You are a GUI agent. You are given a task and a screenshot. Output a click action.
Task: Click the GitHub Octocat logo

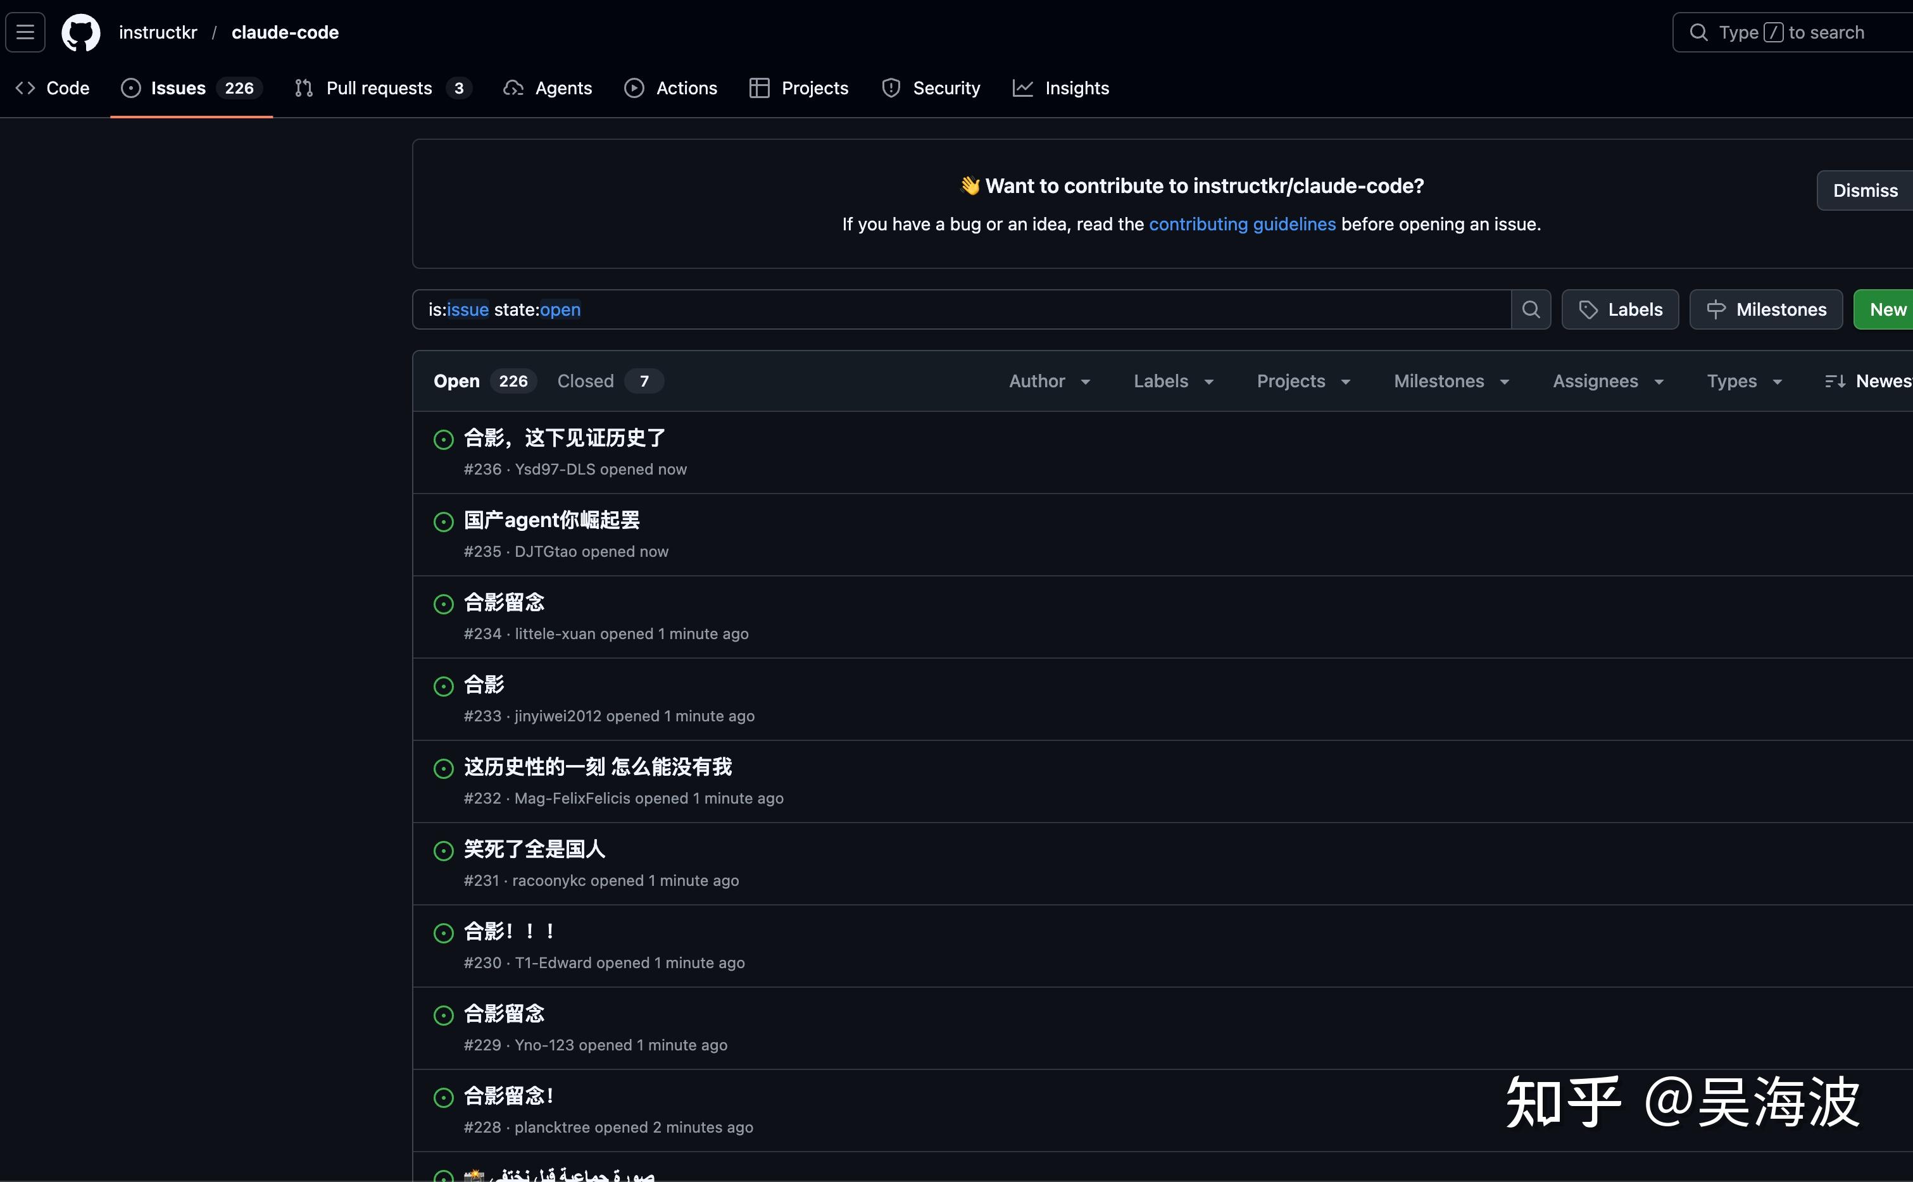(x=80, y=33)
